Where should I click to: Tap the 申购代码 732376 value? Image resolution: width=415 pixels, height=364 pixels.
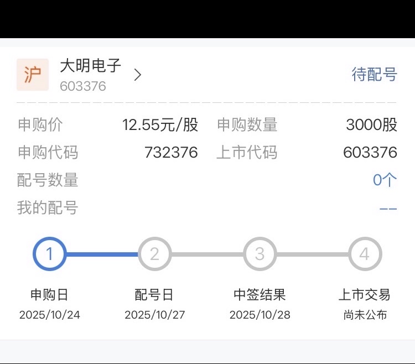pos(171,153)
